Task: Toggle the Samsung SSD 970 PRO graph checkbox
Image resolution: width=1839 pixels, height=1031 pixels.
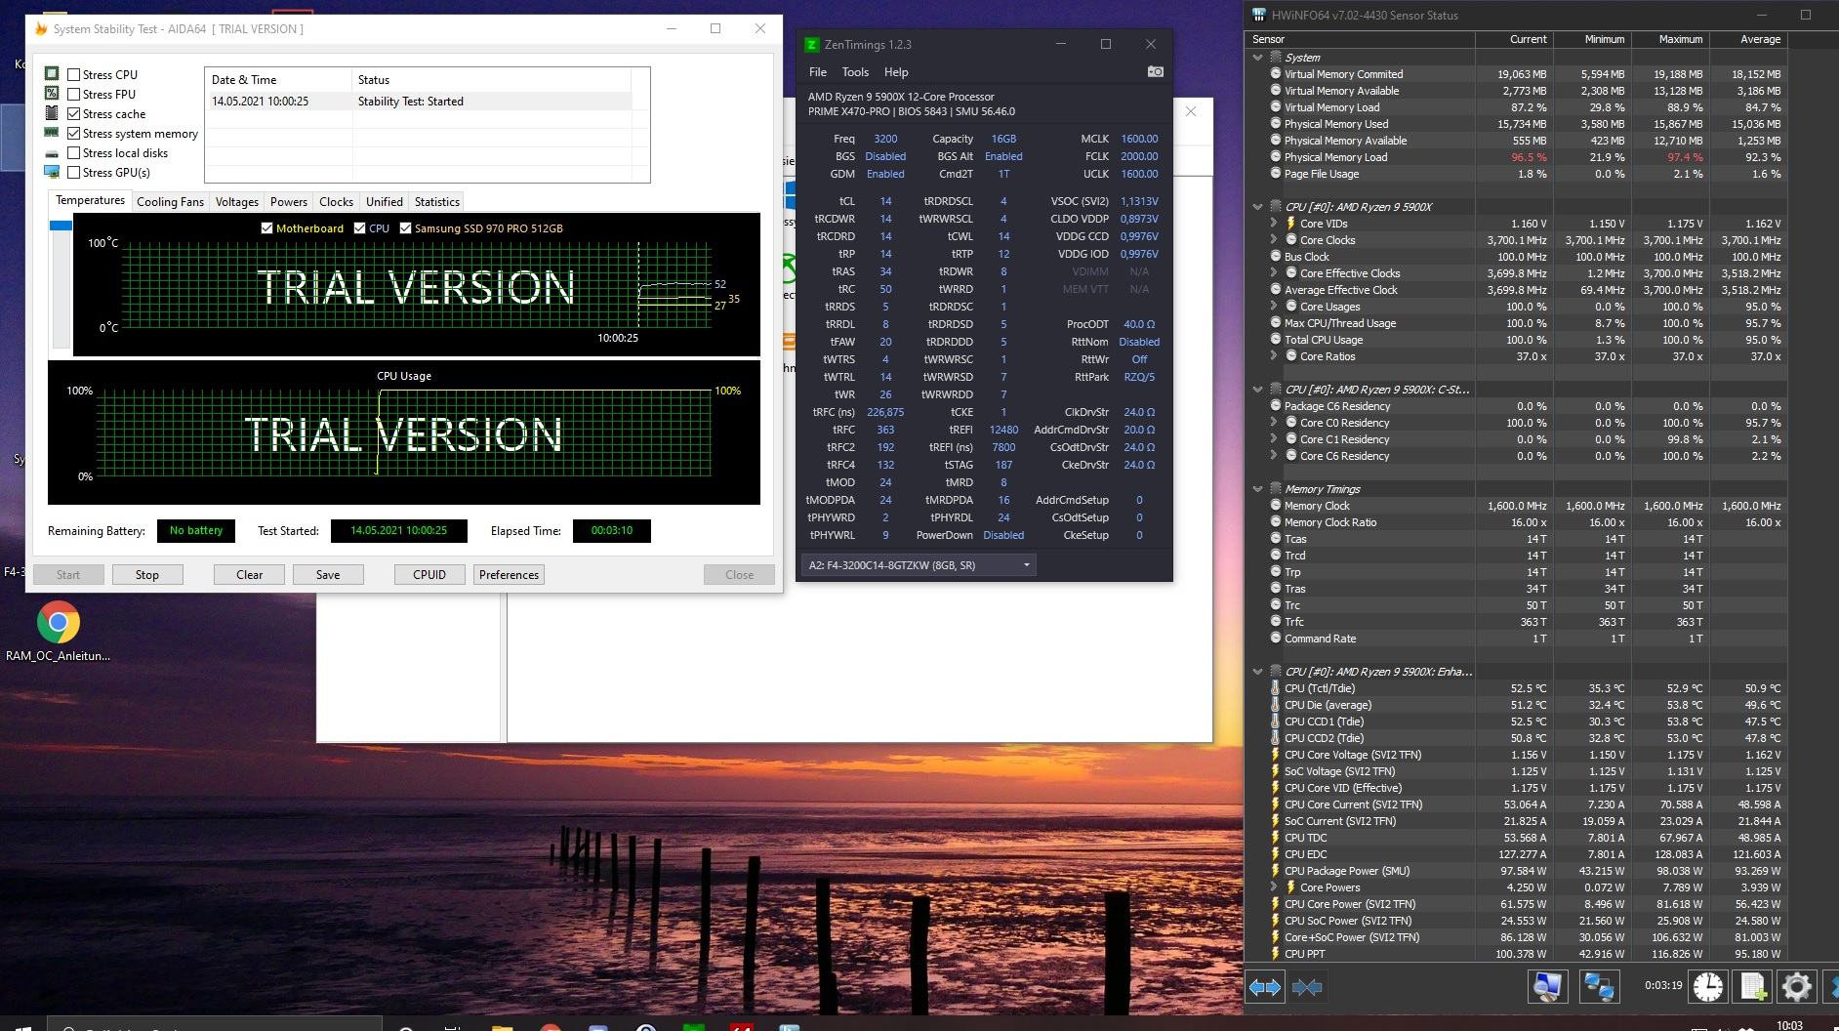Action: [x=406, y=228]
